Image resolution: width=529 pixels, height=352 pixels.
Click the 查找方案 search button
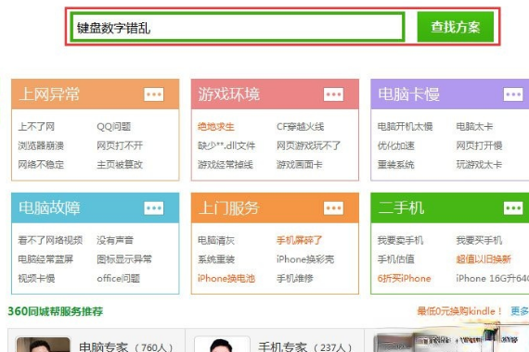point(456,27)
